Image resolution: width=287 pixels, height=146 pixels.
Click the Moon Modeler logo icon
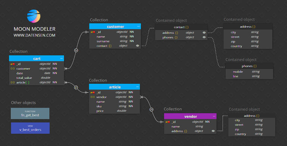coord(34,16)
